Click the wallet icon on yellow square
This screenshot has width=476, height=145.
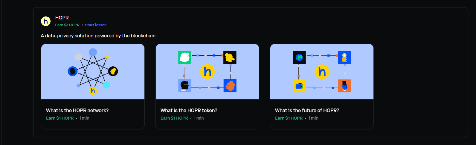point(299,86)
